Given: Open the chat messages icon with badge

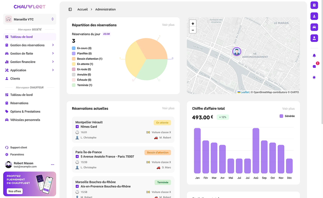Looking at the screenshot, I should tap(314, 66).
